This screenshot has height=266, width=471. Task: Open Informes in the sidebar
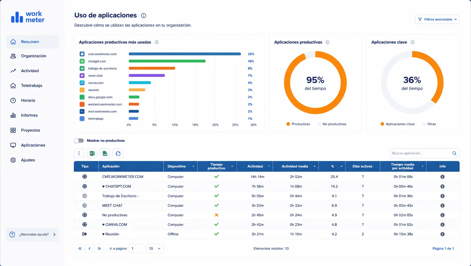[29, 115]
